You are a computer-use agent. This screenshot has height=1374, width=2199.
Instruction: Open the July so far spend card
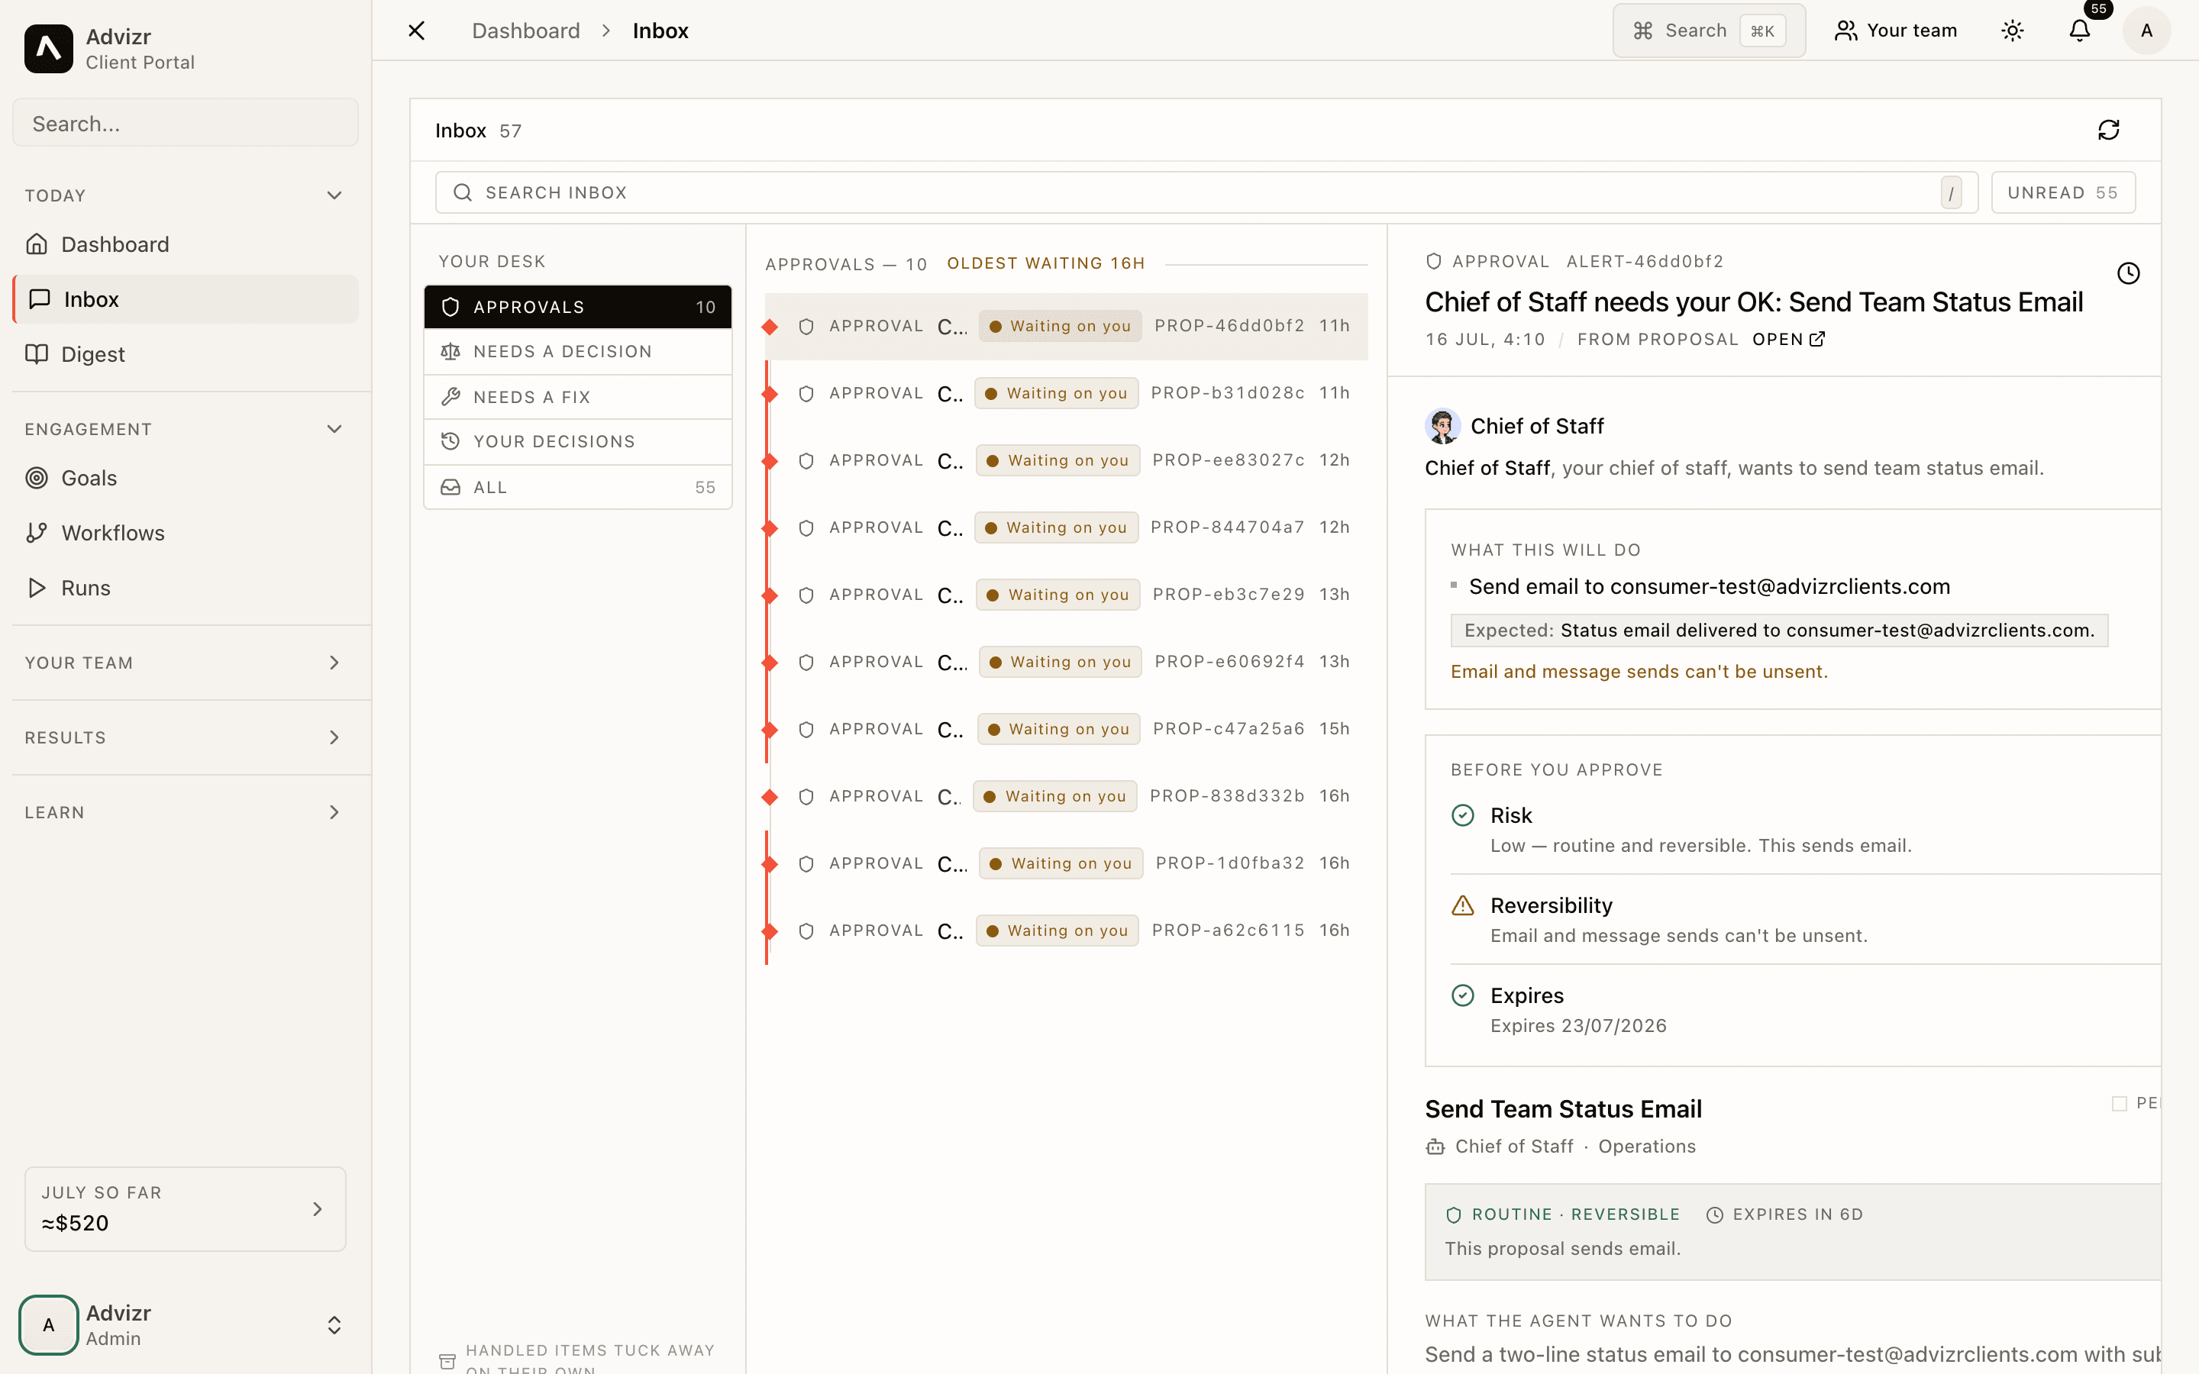click(186, 1208)
